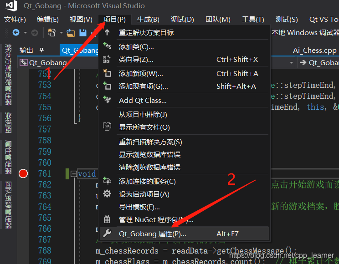Choose 清除浏览数据库错误 menu entry

click(x=184, y=168)
